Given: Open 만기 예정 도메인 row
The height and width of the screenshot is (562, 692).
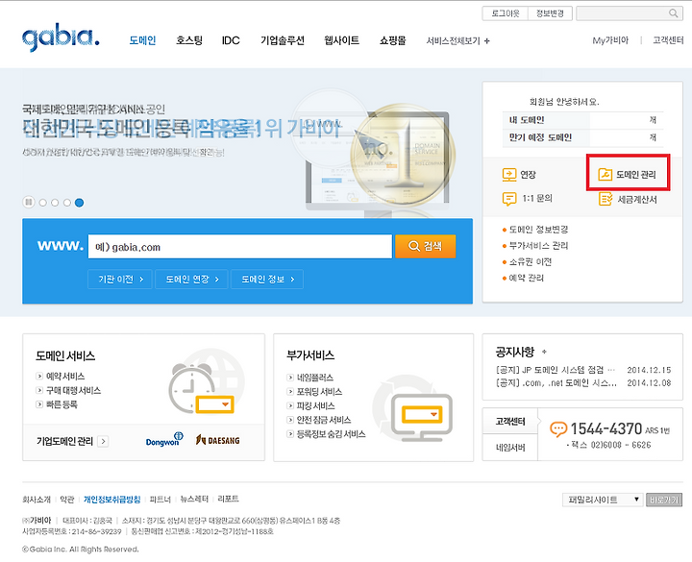Looking at the screenshot, I should pos(582,137).
